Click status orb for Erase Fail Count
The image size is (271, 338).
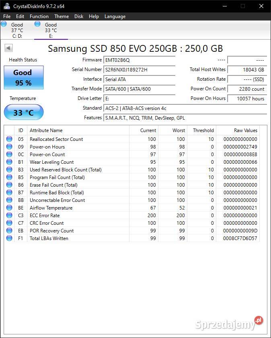tap(9, 185)
